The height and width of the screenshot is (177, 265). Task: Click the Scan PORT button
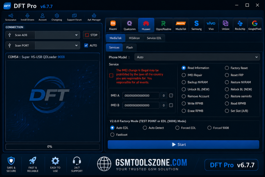pos(20,45)
